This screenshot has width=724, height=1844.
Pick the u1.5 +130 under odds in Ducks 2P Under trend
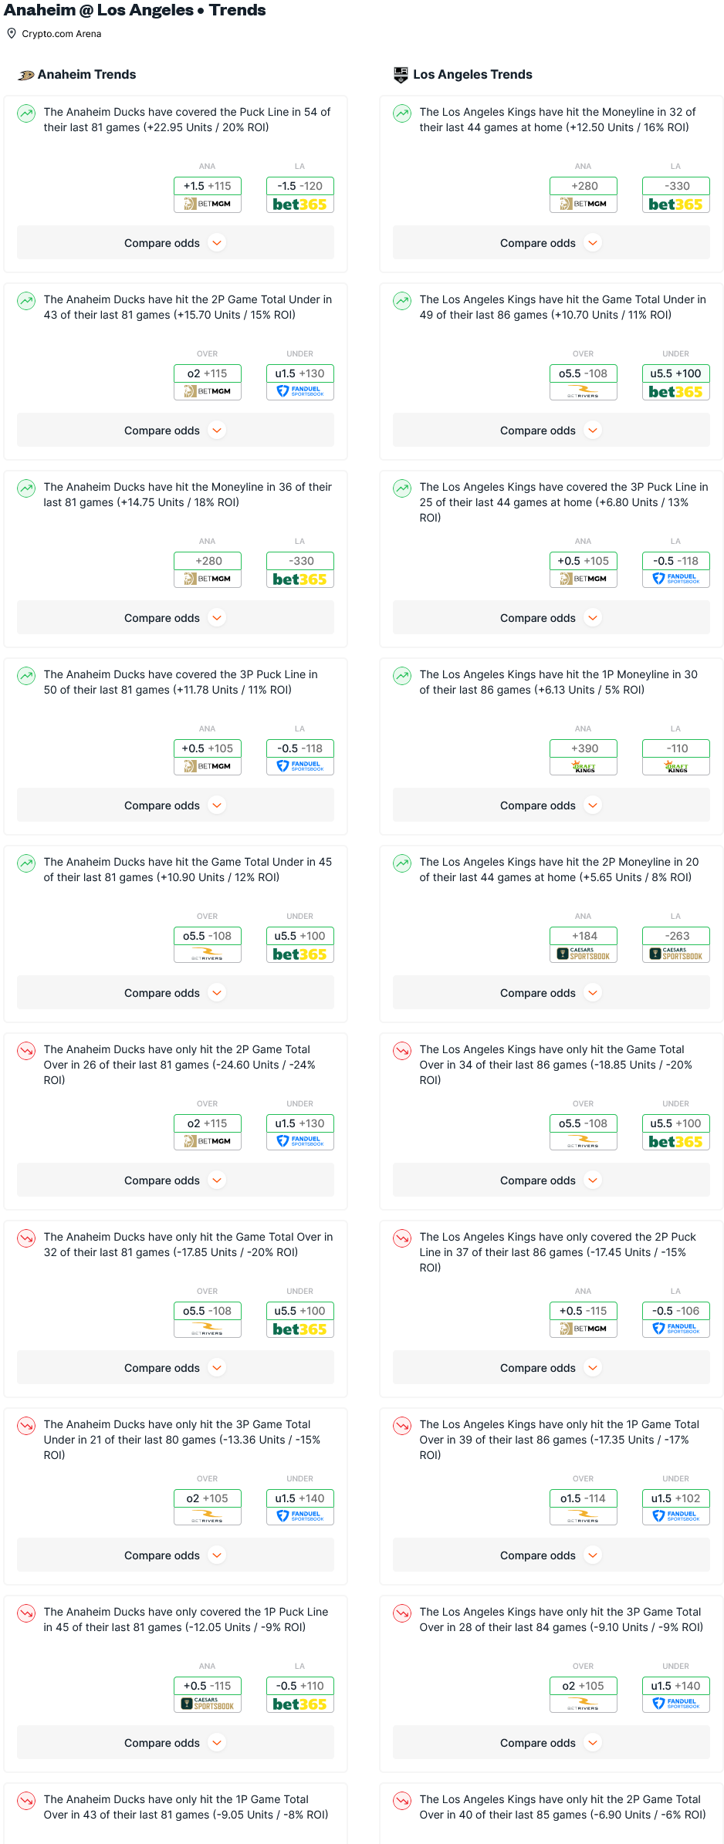(300, 373)
